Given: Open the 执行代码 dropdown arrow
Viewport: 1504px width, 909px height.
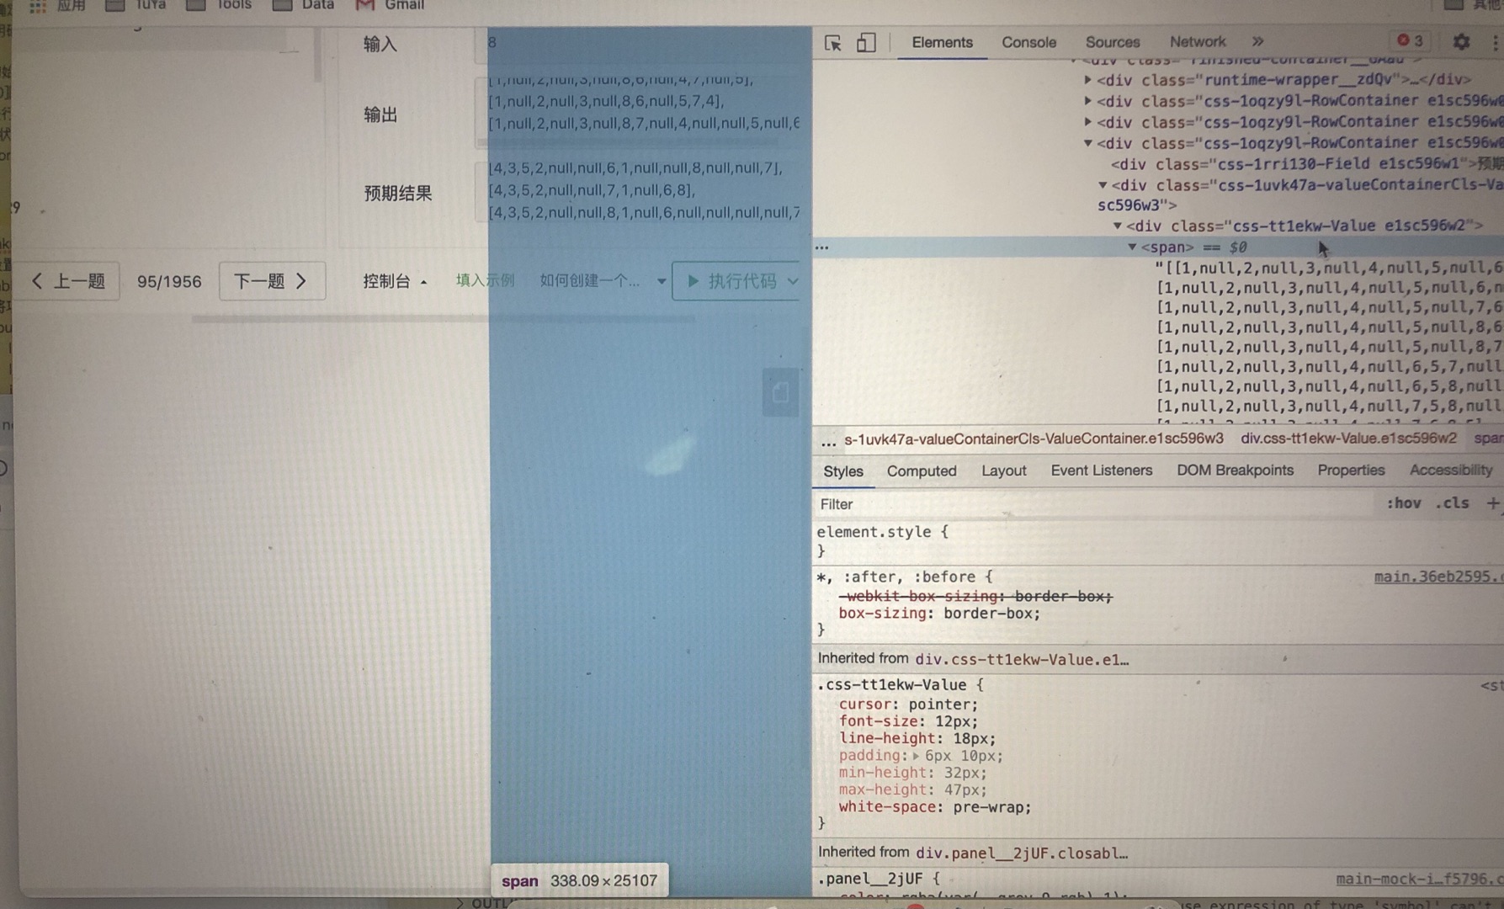Looking at the screenshot, I should pos(793,281).
